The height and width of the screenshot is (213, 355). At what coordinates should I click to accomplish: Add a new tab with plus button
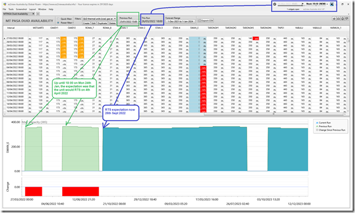click(x=38, y=14)
